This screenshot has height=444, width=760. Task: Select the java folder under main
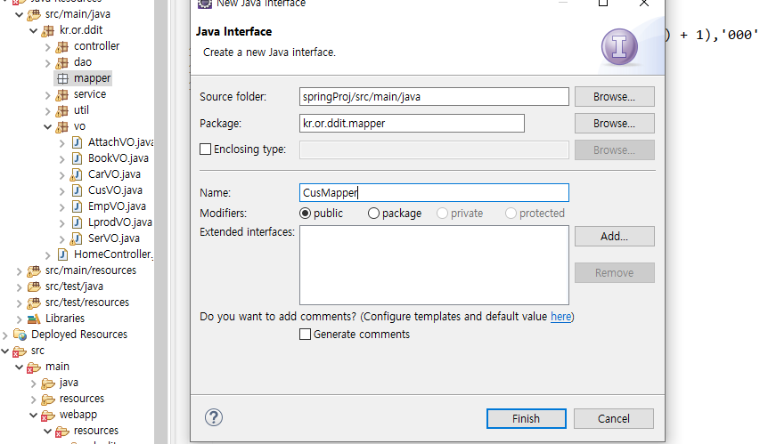coord(69,383)
